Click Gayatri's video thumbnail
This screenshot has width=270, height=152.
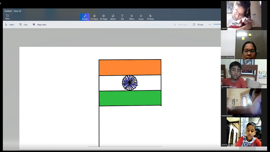point(241,15)
